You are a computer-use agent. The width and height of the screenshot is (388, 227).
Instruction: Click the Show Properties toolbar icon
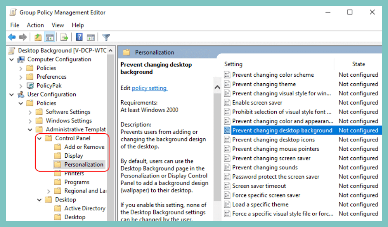(90, 37)
